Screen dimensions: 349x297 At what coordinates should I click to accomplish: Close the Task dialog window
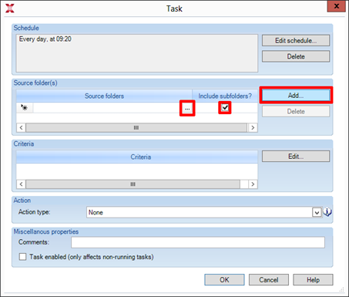click(337, 6)
